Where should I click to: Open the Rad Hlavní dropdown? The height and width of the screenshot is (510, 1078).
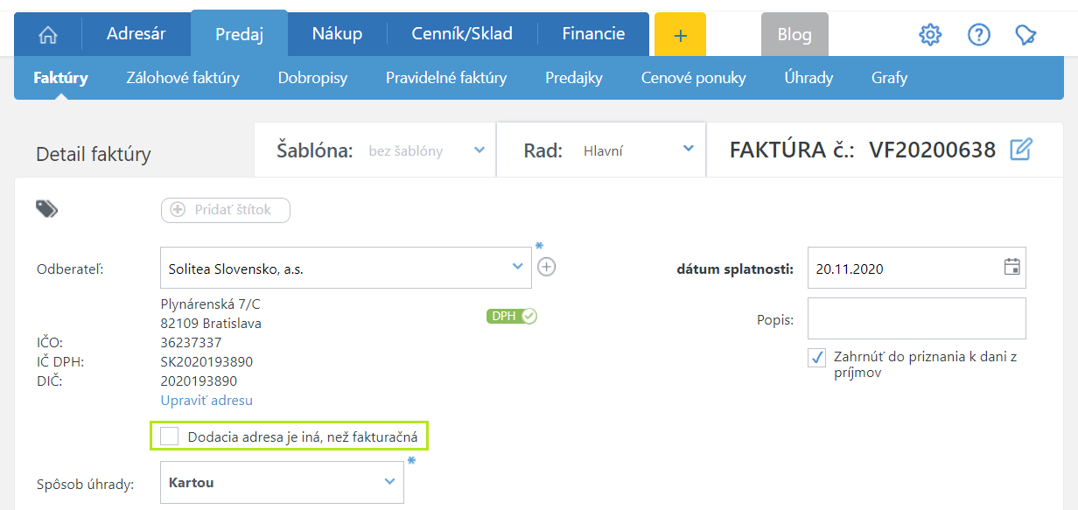tap(688, 150)
